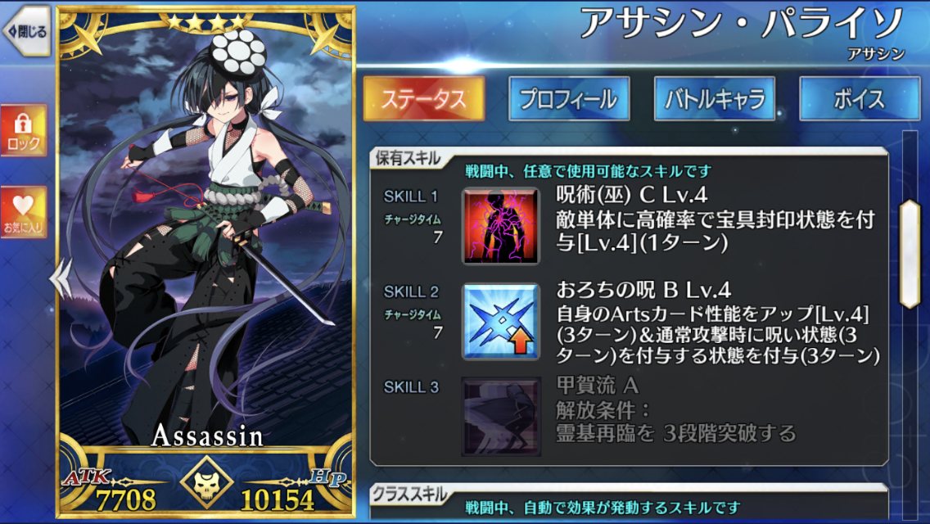Screen dimensions: 930x524
Task: Tap the SKILL 2 description text
Action: click(x=718, y=334)
